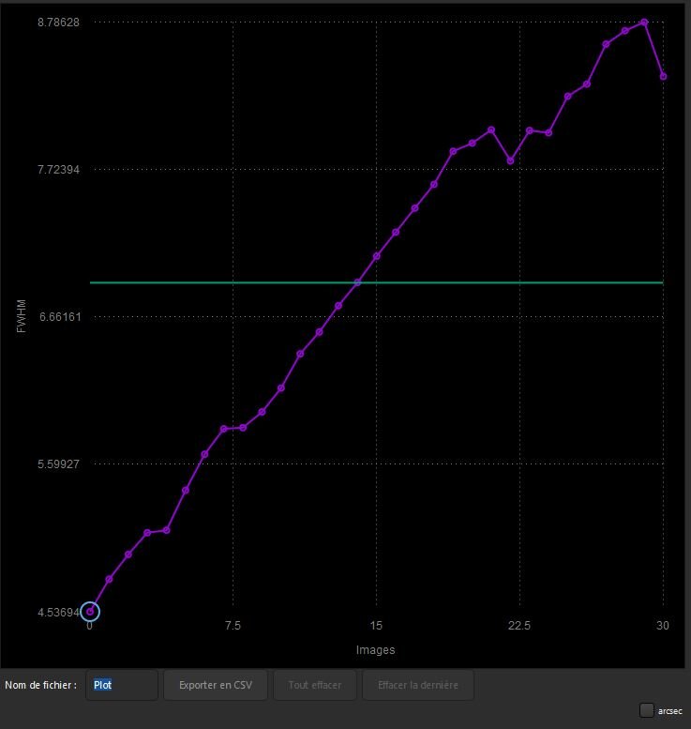Enable the arcsec checkbox

click(646, 710)
